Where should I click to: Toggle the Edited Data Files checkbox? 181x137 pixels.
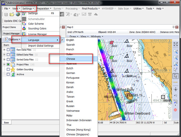(x=8, y=54)
